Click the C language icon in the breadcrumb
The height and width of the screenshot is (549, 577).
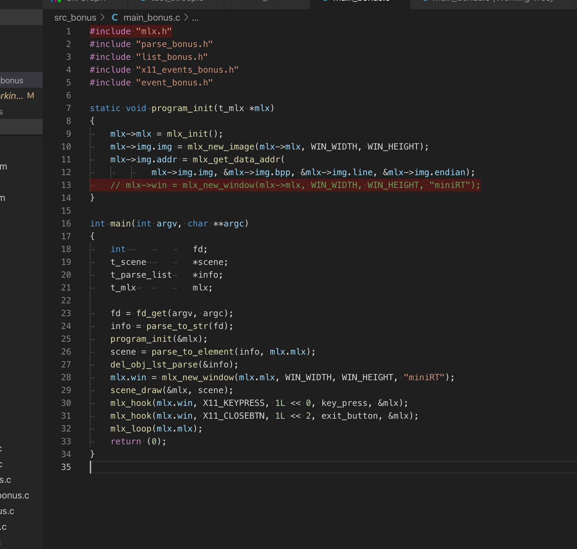[114, 17]
